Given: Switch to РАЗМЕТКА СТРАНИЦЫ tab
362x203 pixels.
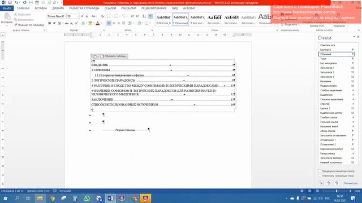Looking at the screenshot, I should tap(84, 8).
